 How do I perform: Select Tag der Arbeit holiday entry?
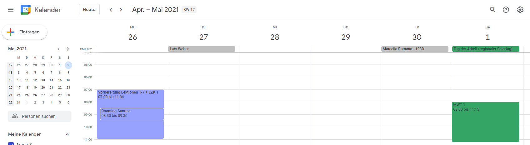(x=485, y=49)
